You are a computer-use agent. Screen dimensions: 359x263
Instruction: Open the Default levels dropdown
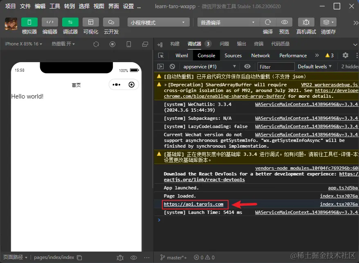(x=314, y=66)
